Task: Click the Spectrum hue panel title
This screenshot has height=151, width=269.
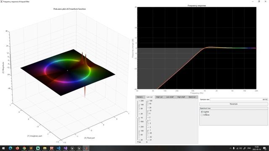Action: [205, 108]
